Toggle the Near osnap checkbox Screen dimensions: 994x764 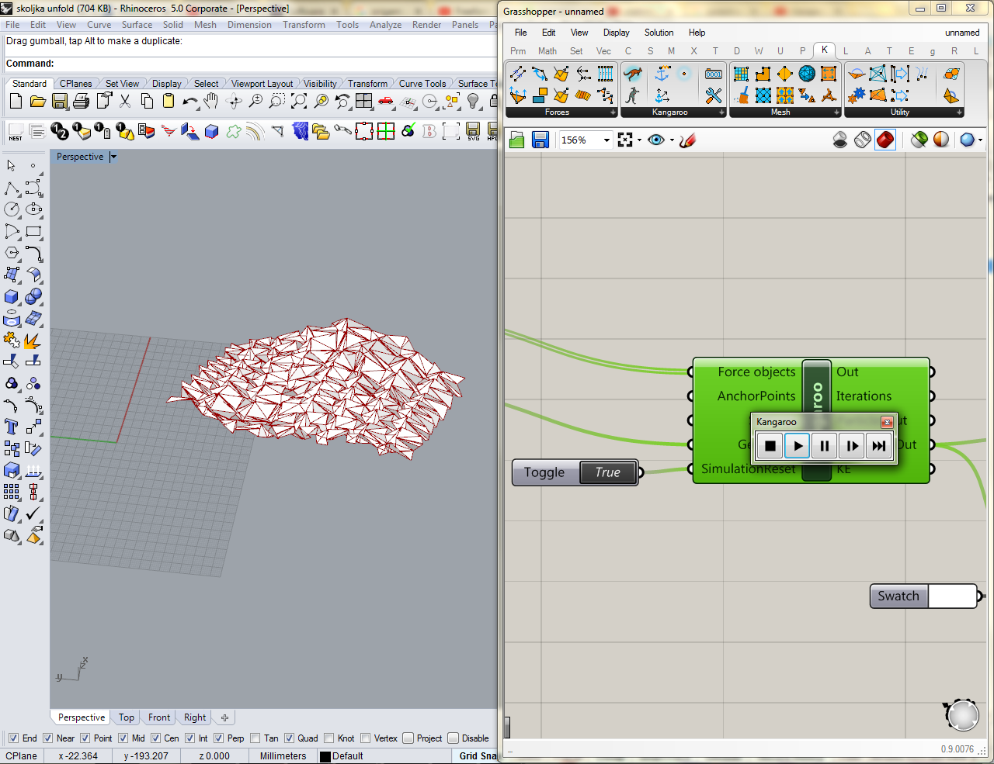(x=48, y=738)
